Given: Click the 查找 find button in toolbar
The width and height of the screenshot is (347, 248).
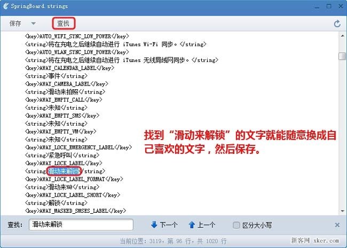Looking at the screenshot, I should 64,24.
